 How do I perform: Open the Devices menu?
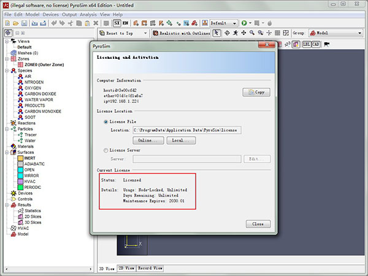pyautogui.click(x=50, y=15)
